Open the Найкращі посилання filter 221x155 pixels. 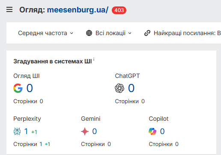(x=182, y=33)
